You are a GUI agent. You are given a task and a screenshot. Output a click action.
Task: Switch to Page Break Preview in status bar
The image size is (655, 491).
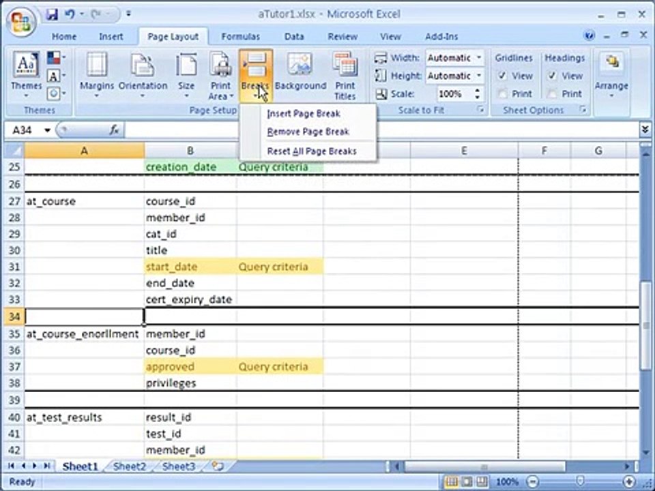(482, 482)
